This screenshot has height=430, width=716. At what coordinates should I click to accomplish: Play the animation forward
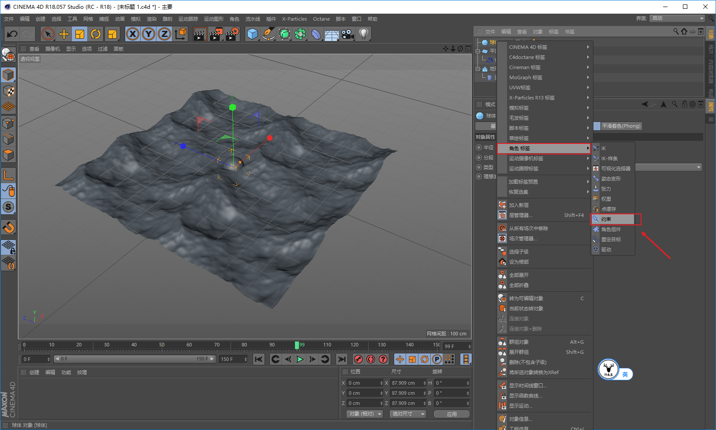click(x=300, y=359)
